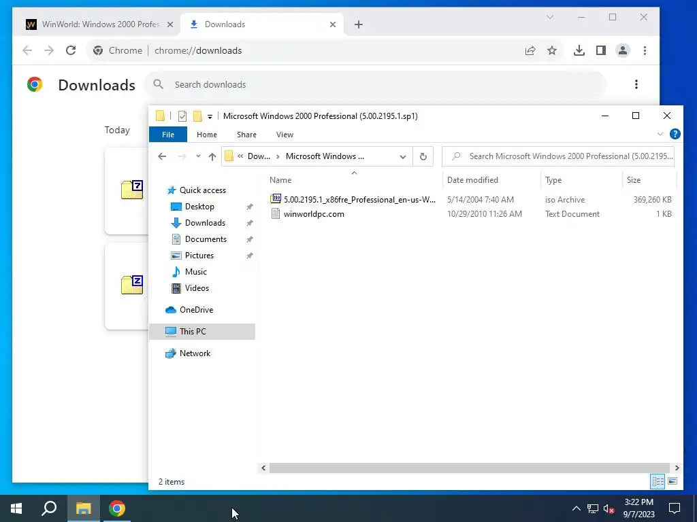
Task: Close the Downloads tab in Chrome
Action: [332, 24]
